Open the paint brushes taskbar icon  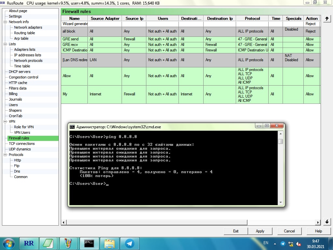point(68,243)
